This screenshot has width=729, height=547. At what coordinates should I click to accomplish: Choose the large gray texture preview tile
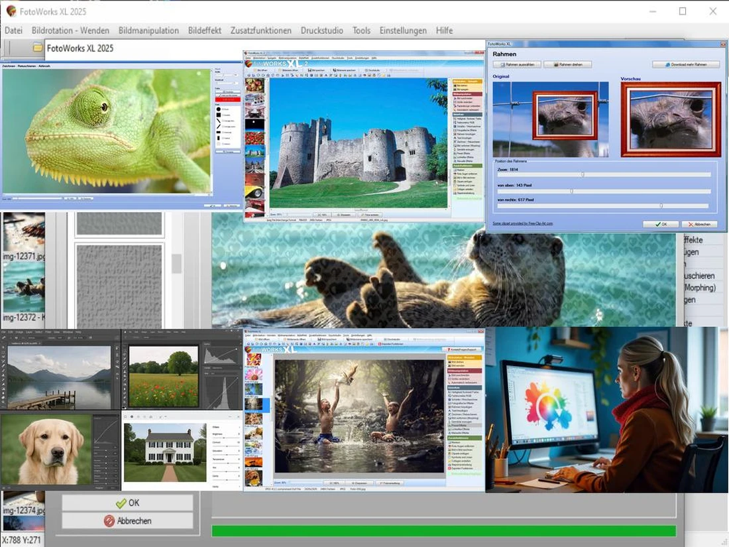(x=119, y=286)
